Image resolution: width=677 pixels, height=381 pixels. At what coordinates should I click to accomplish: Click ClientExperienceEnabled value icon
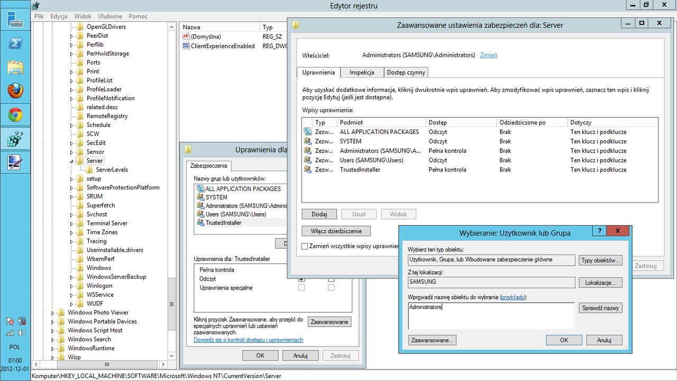click(186, 46)
